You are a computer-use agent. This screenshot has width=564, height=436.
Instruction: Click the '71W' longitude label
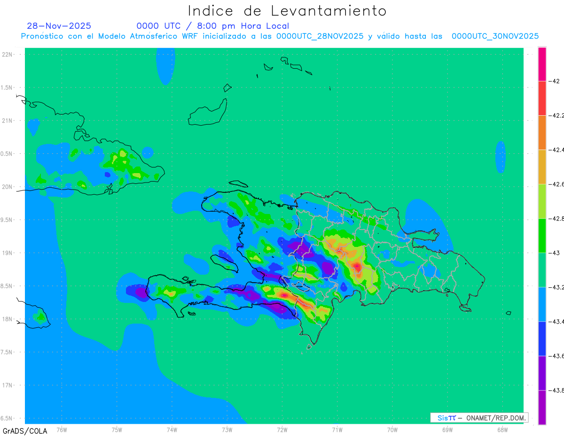(337, 429)
